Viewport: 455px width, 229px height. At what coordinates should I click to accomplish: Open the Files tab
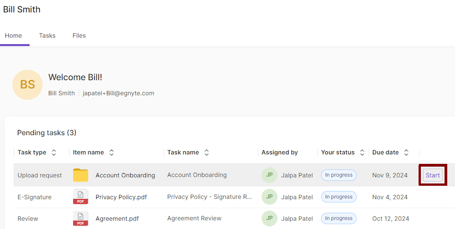point(79,36)
